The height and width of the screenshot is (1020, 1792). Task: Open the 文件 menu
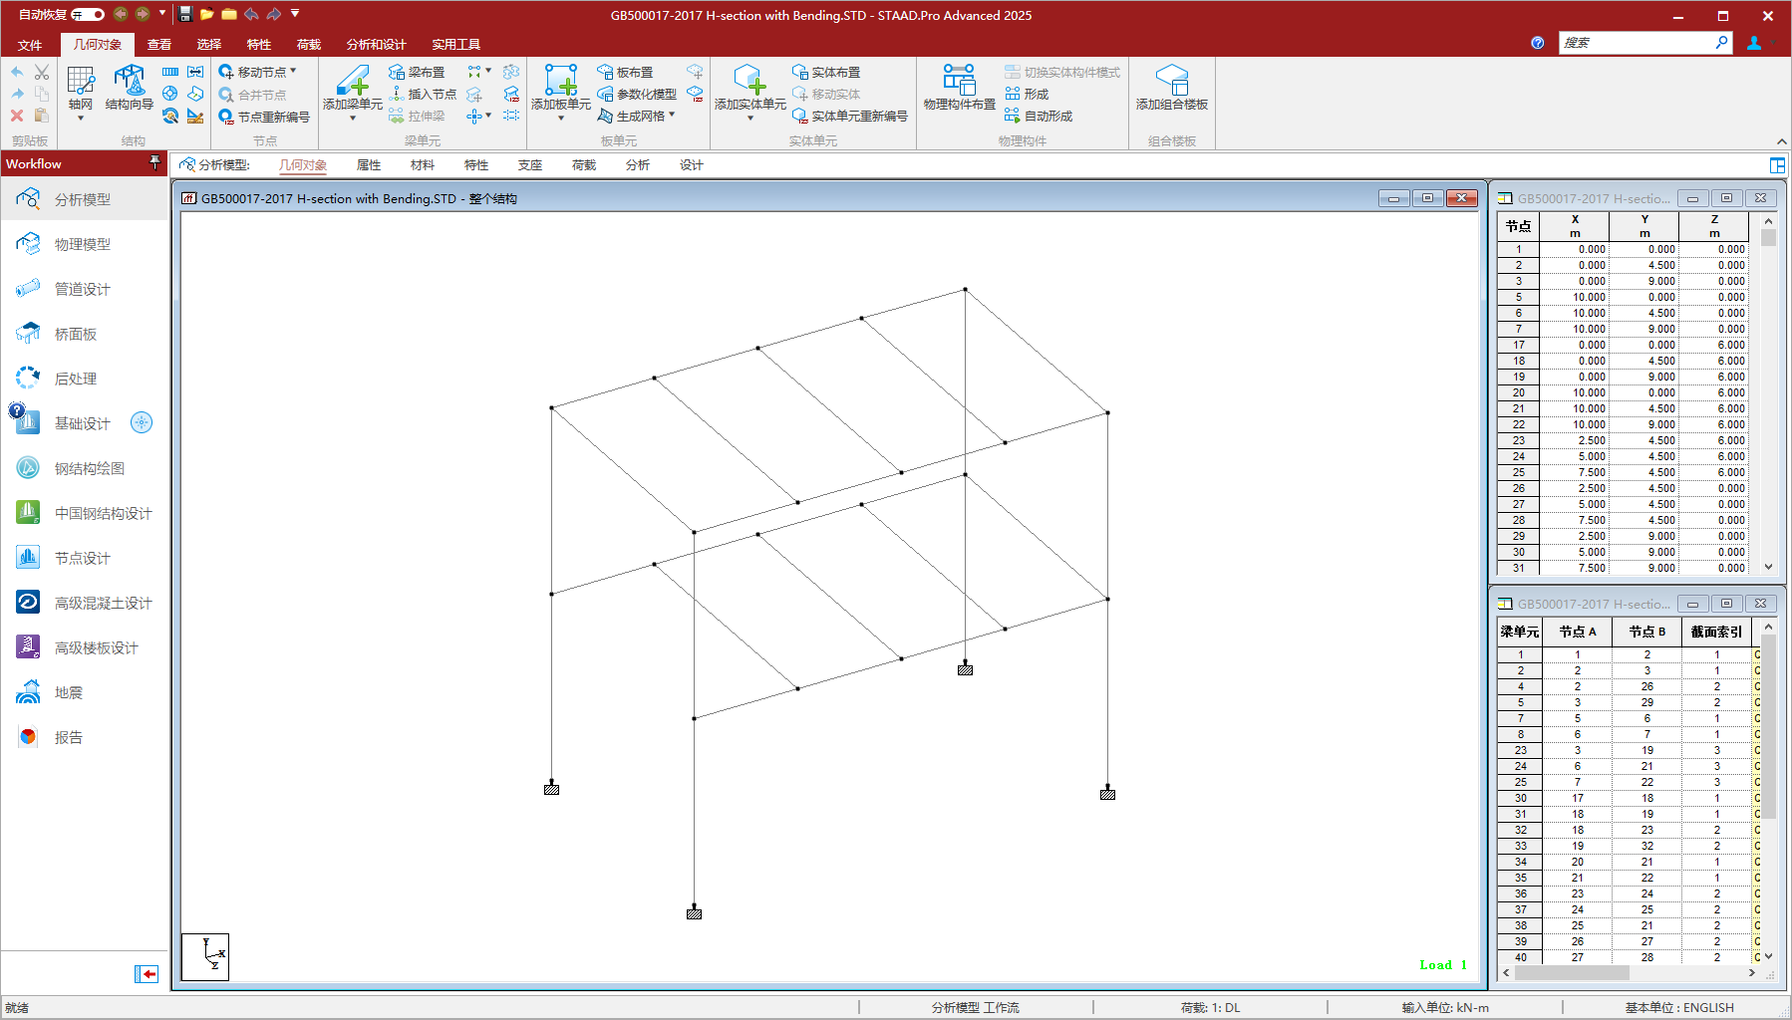(x=30, y=45)
